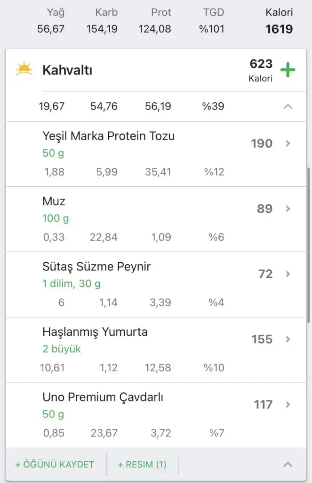Click the sun icon beside Kahvaltı

click(24, 69)
